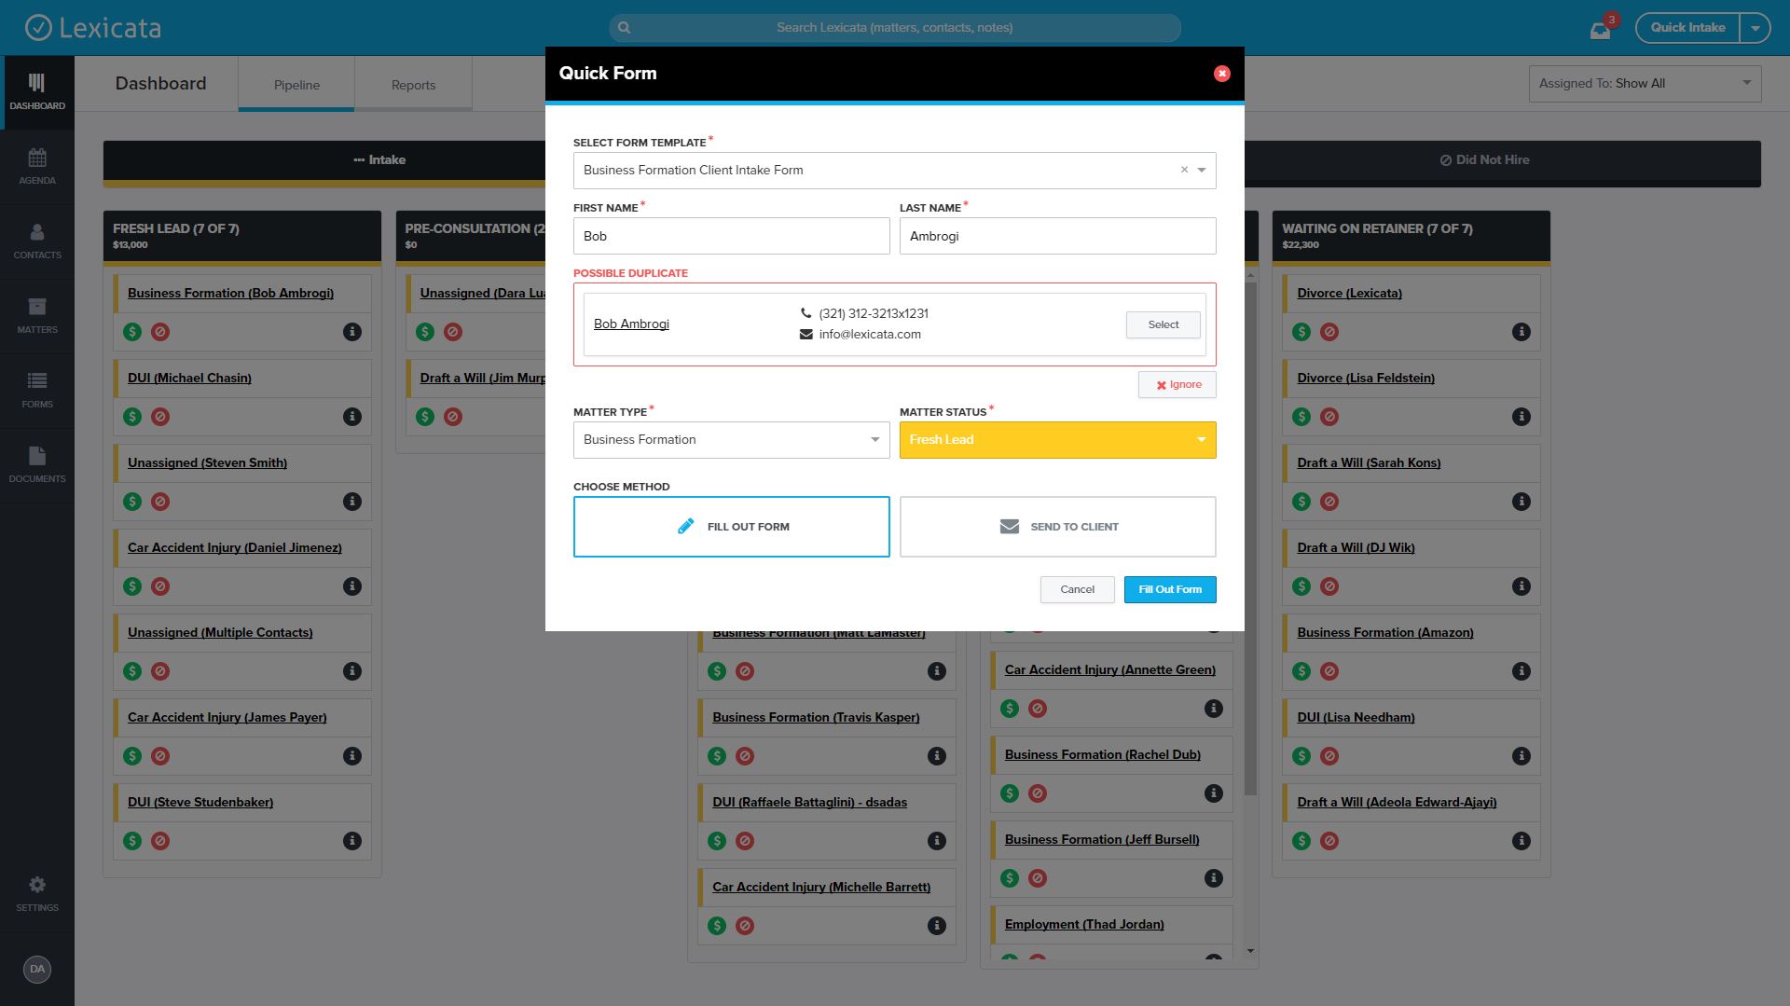Open Draft a Will (Adeola Edward-Ajayi) matter
This screenshot has width=1790, height=1006.
point(1397,803)
